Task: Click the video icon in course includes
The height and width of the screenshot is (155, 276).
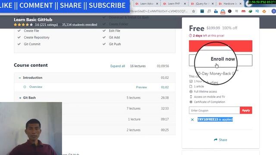Action: point(191,81)
